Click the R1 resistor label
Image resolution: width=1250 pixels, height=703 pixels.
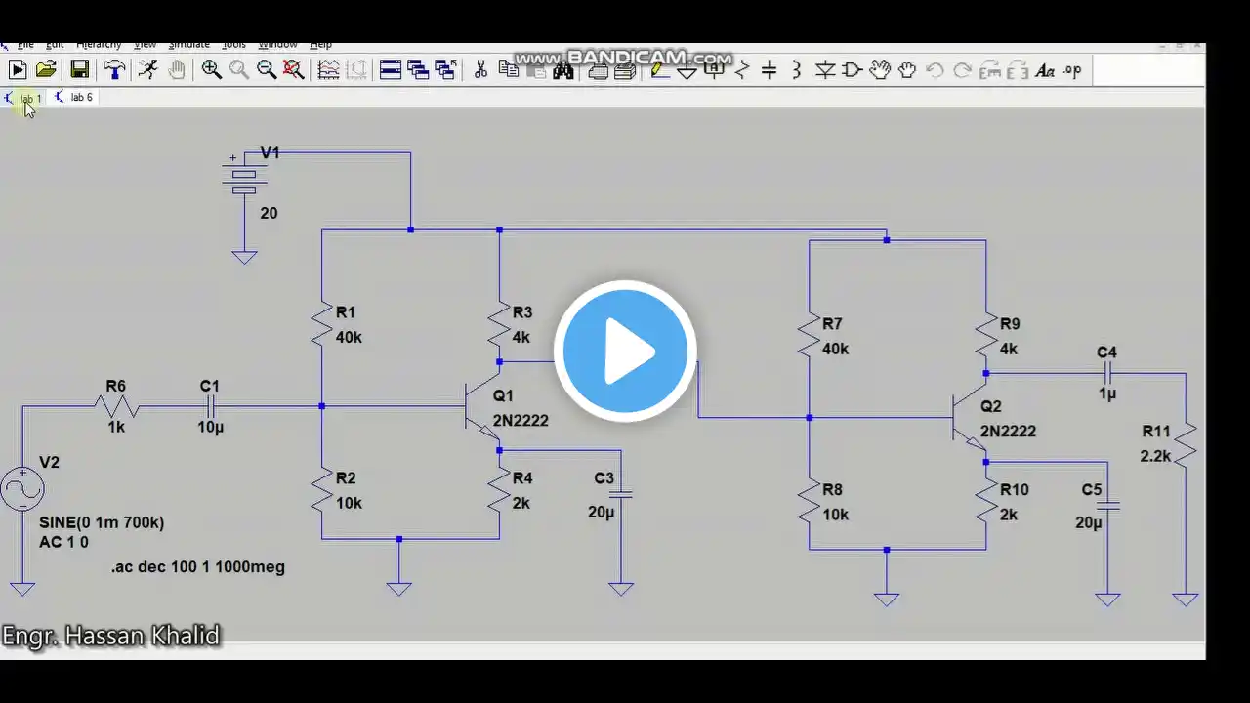tap(346, 312)
